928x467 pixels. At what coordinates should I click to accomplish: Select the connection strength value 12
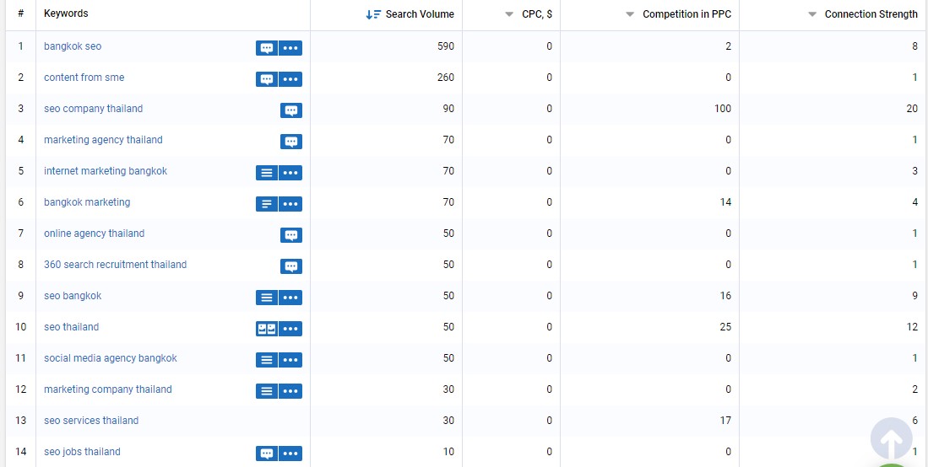pyautogui.click(x=912, y=327)
